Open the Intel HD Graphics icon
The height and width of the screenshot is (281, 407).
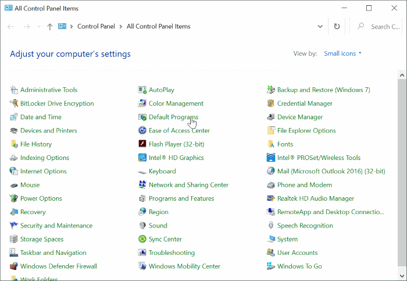click(x=142, y=158)
